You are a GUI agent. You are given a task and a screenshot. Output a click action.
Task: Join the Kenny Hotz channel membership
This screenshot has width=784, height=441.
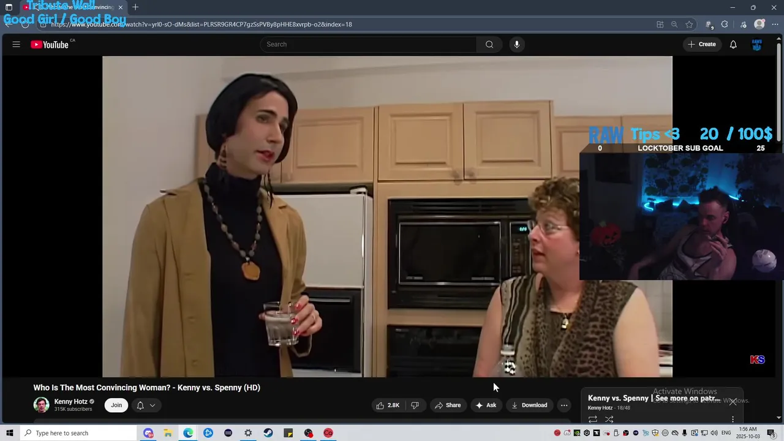pos(116,405)
